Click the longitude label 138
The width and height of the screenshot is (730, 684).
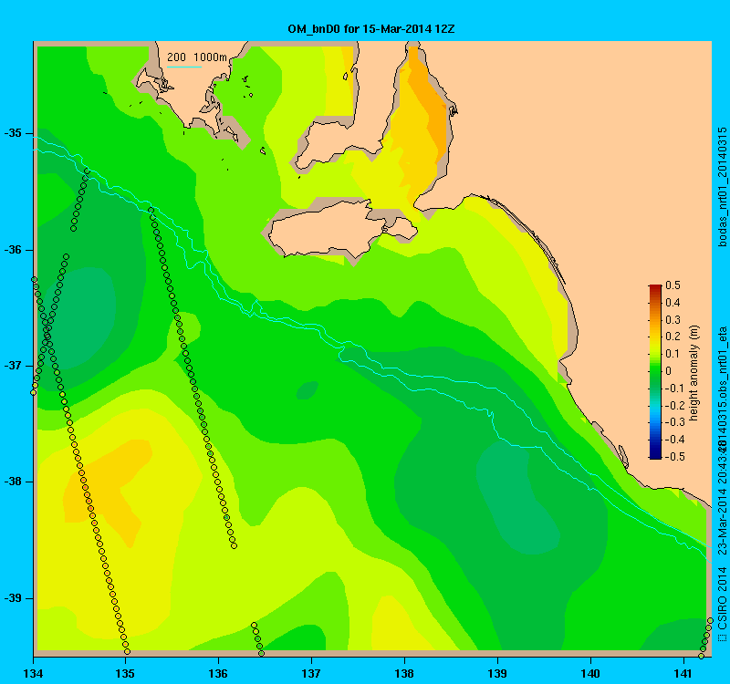click(x=404, y=672)
